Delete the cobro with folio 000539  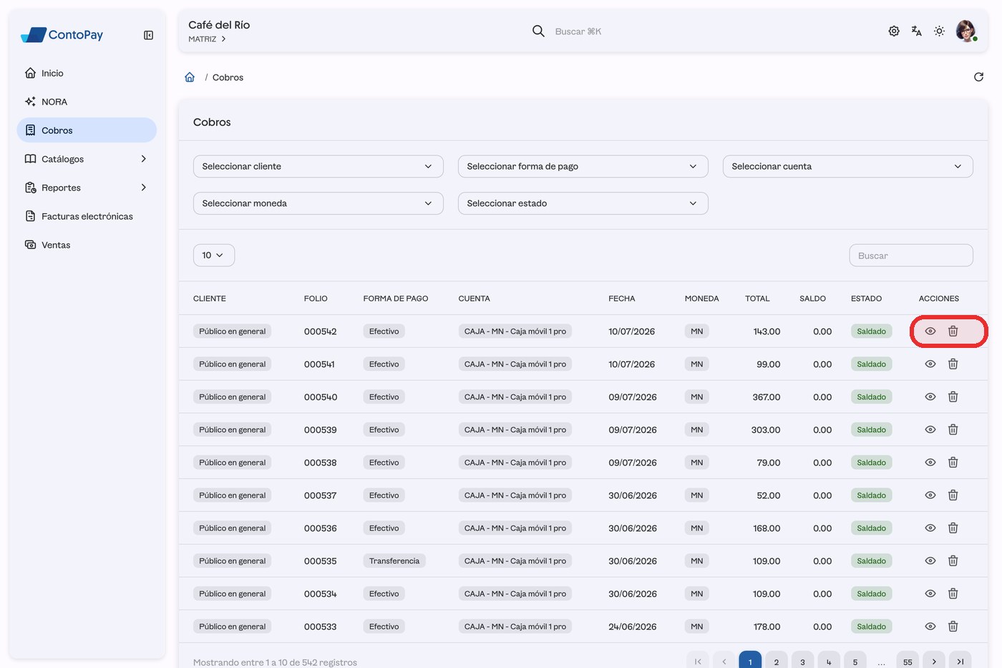[953, 430]
